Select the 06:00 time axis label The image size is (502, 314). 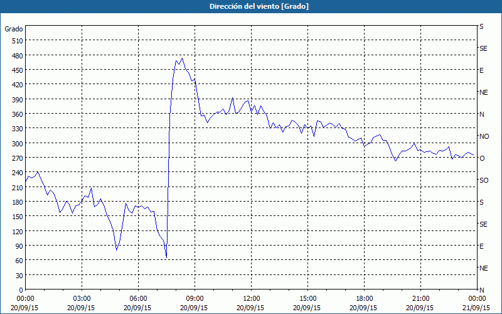point(138,299)
